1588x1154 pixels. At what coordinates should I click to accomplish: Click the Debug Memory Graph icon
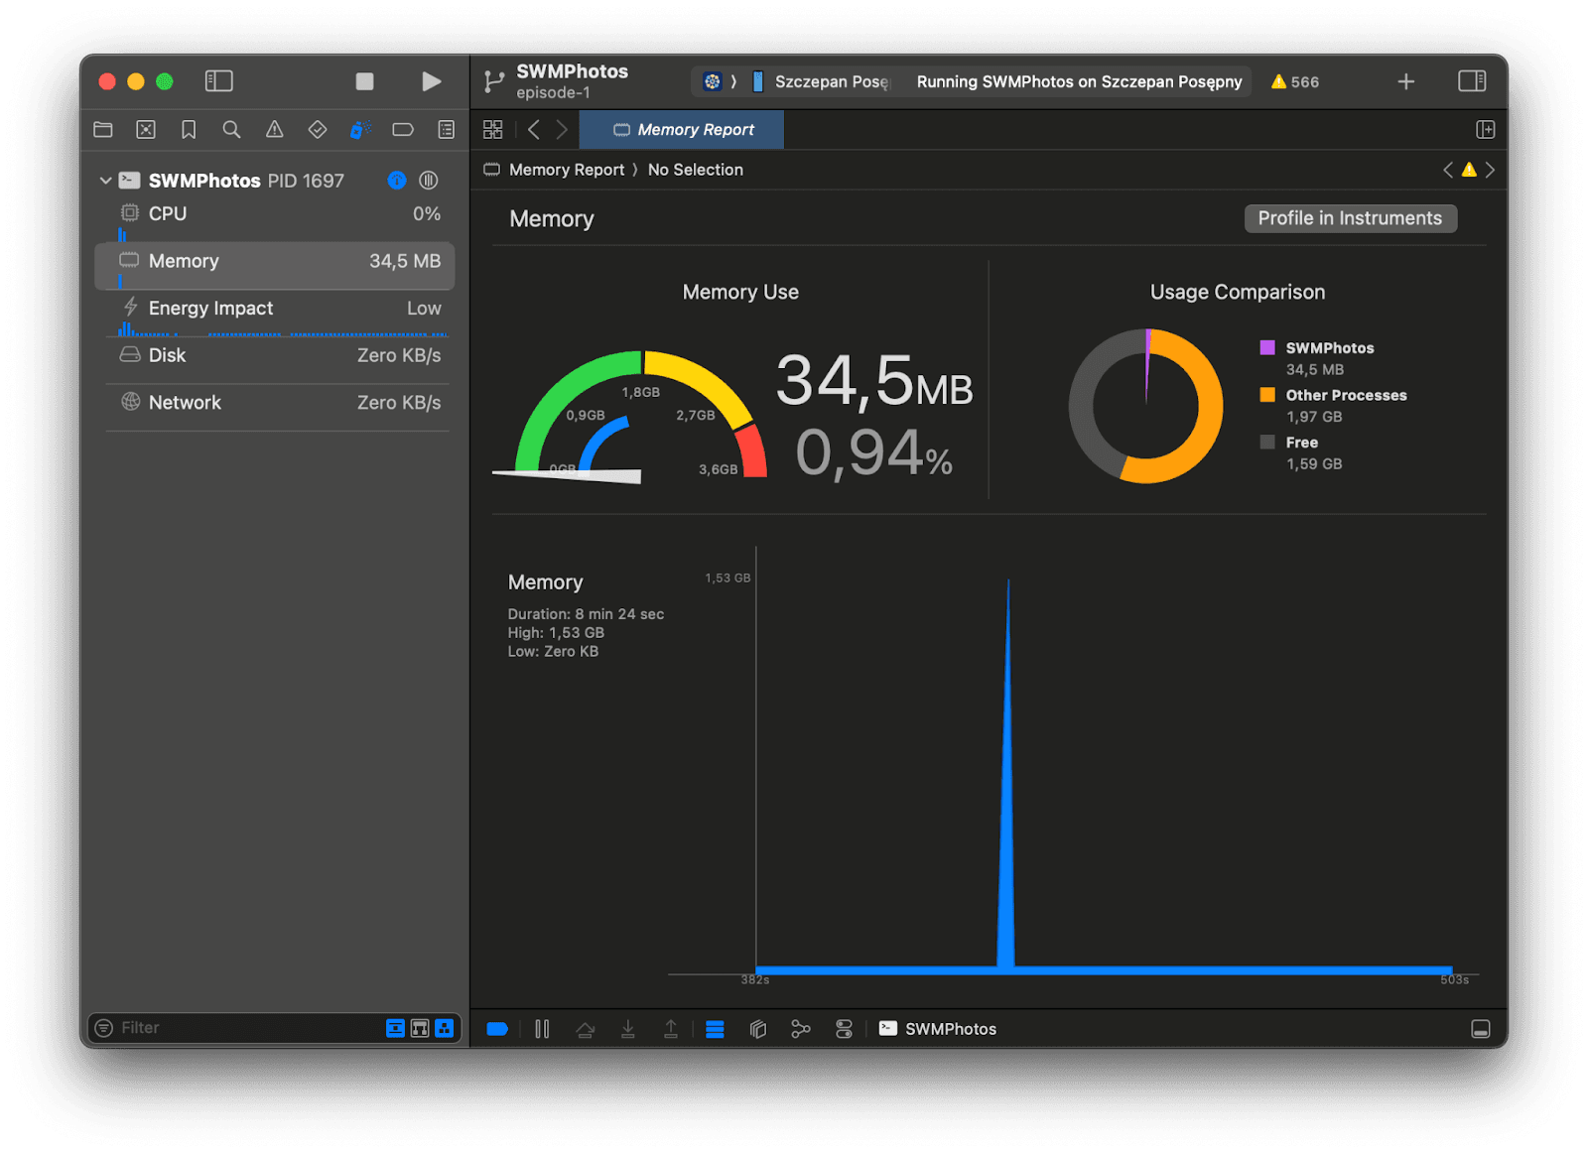click(x=800, y=1029)
